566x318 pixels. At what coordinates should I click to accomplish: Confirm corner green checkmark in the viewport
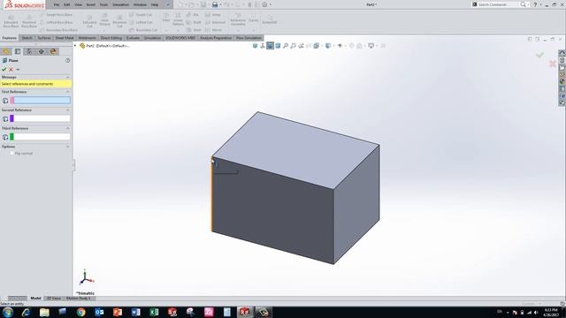coord(539,55)
